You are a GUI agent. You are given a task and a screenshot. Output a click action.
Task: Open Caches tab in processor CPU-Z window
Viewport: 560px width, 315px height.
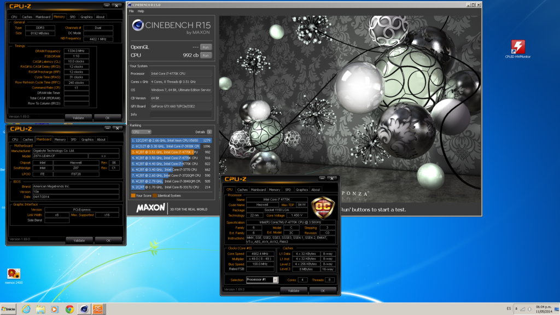pos(242,190)
